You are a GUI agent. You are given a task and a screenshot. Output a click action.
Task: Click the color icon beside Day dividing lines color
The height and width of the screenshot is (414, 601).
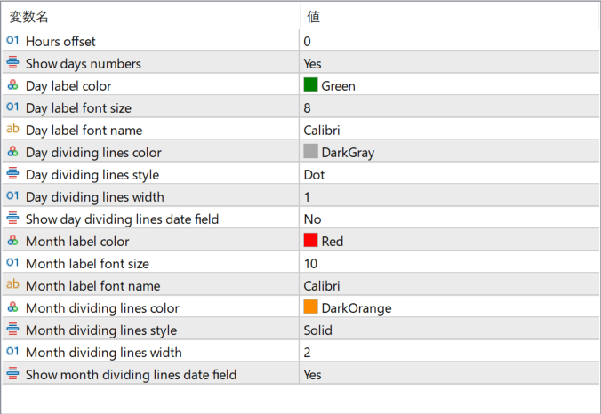click(12, 151)
